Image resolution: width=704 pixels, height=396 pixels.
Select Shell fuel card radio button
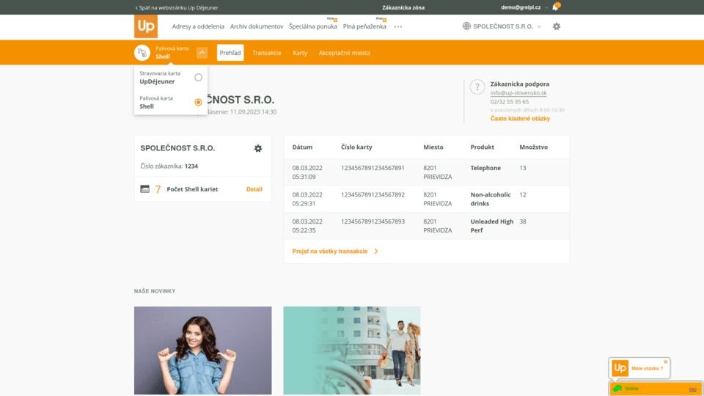click(x=198, y=103)
